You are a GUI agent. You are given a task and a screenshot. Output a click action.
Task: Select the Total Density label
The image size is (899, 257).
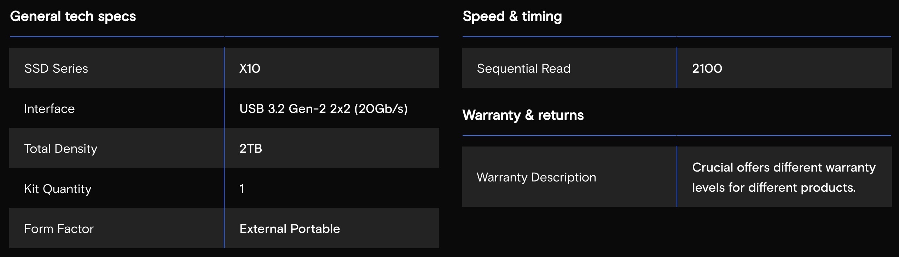[60, 149]
